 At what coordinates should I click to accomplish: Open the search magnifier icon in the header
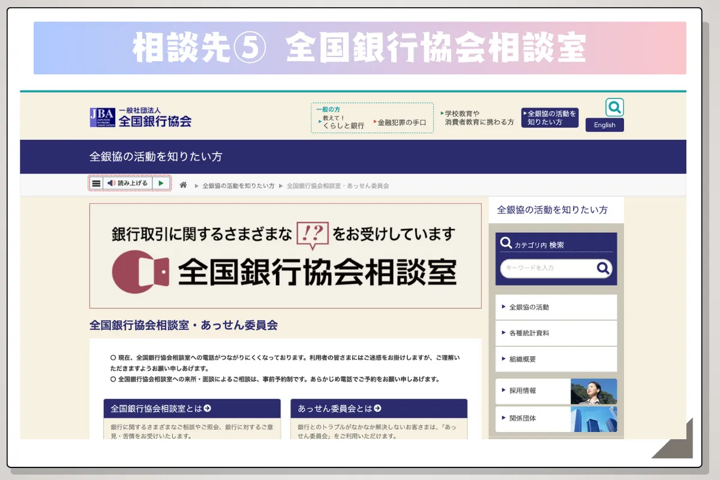click(614, 107)
